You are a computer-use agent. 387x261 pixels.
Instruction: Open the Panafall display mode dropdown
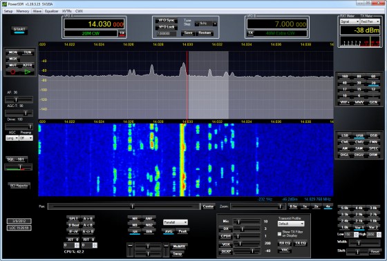(176, 222)
